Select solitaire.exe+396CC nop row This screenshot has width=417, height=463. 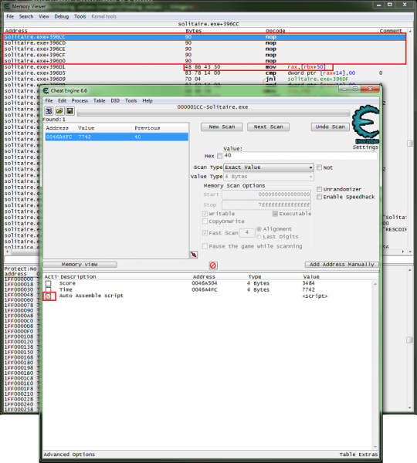[205, 37]
